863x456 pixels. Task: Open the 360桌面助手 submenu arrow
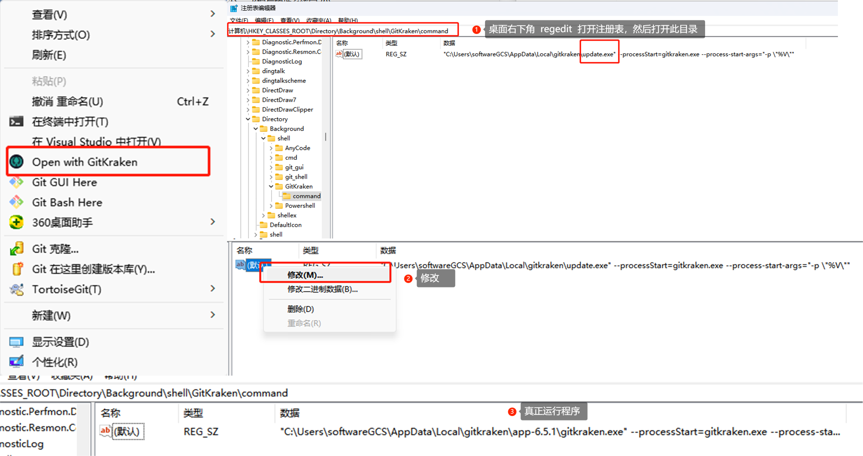click(x=213, y=222)
